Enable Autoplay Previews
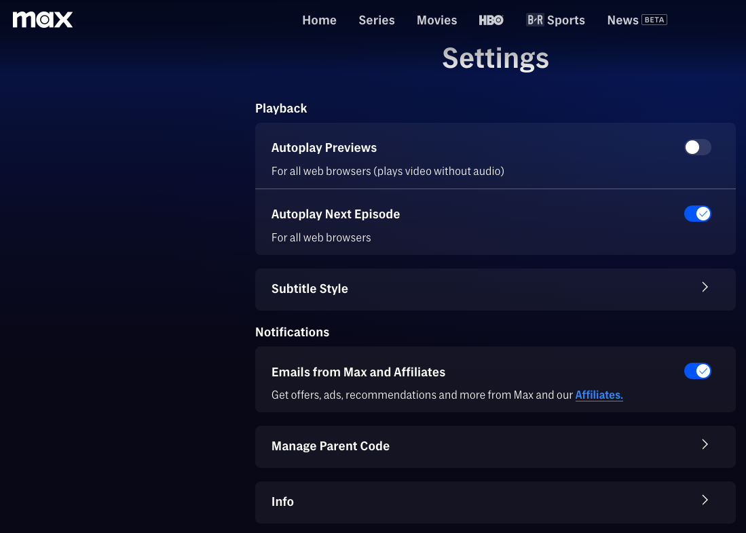This screenshot has height=533, width=746. tap(697, 147)
